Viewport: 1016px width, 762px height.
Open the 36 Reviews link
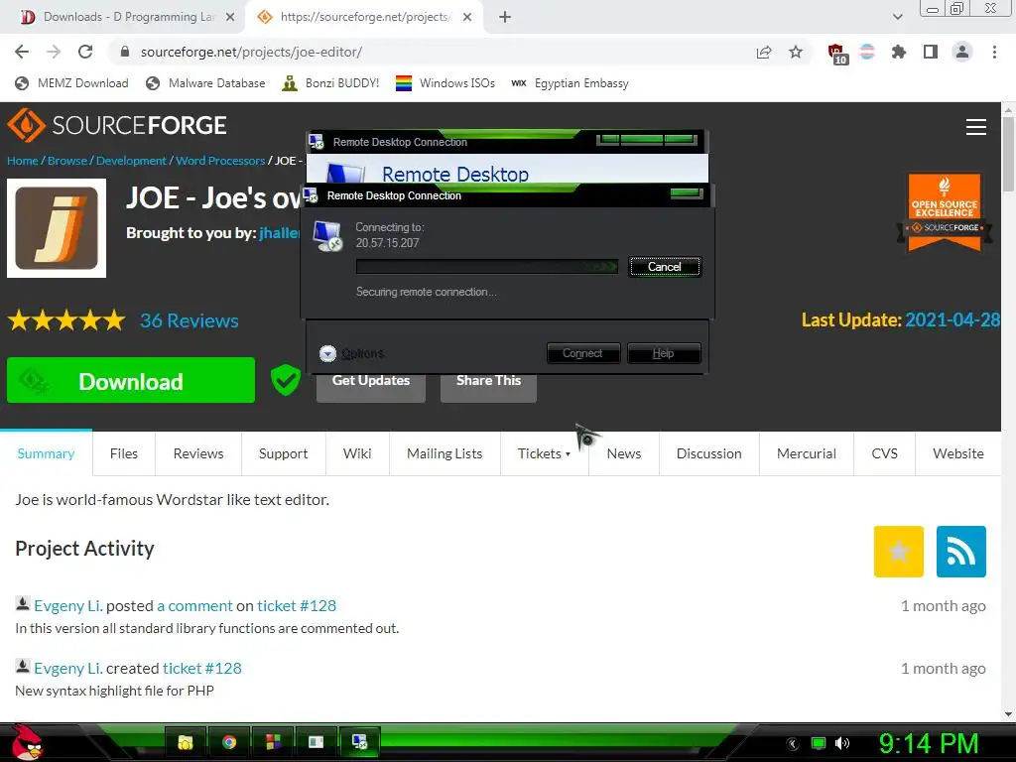[190, 320]
